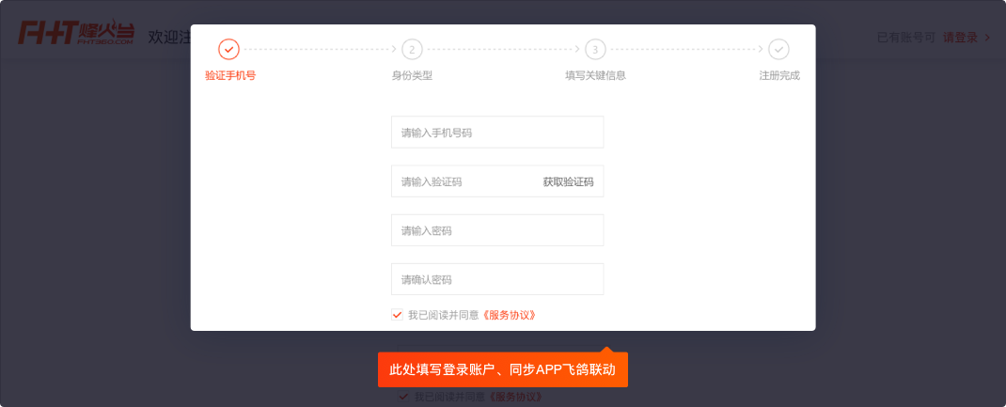The image size is (1006, 407).
Task: Focus the 请输入手机号码 field
Action: pyautogui.click(x=497, y=132)
